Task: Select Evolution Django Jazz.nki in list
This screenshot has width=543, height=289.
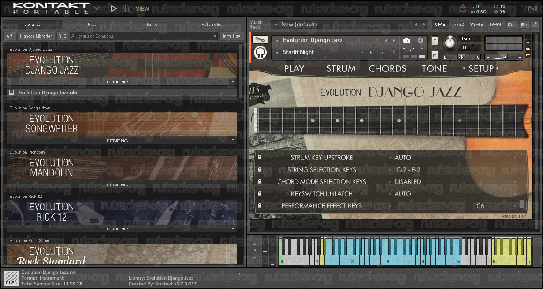Action: (x=122, y=92)
